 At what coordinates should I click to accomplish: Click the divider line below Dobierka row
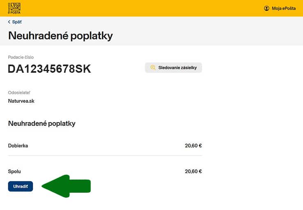pyautogui.click(x=105, y=155)
